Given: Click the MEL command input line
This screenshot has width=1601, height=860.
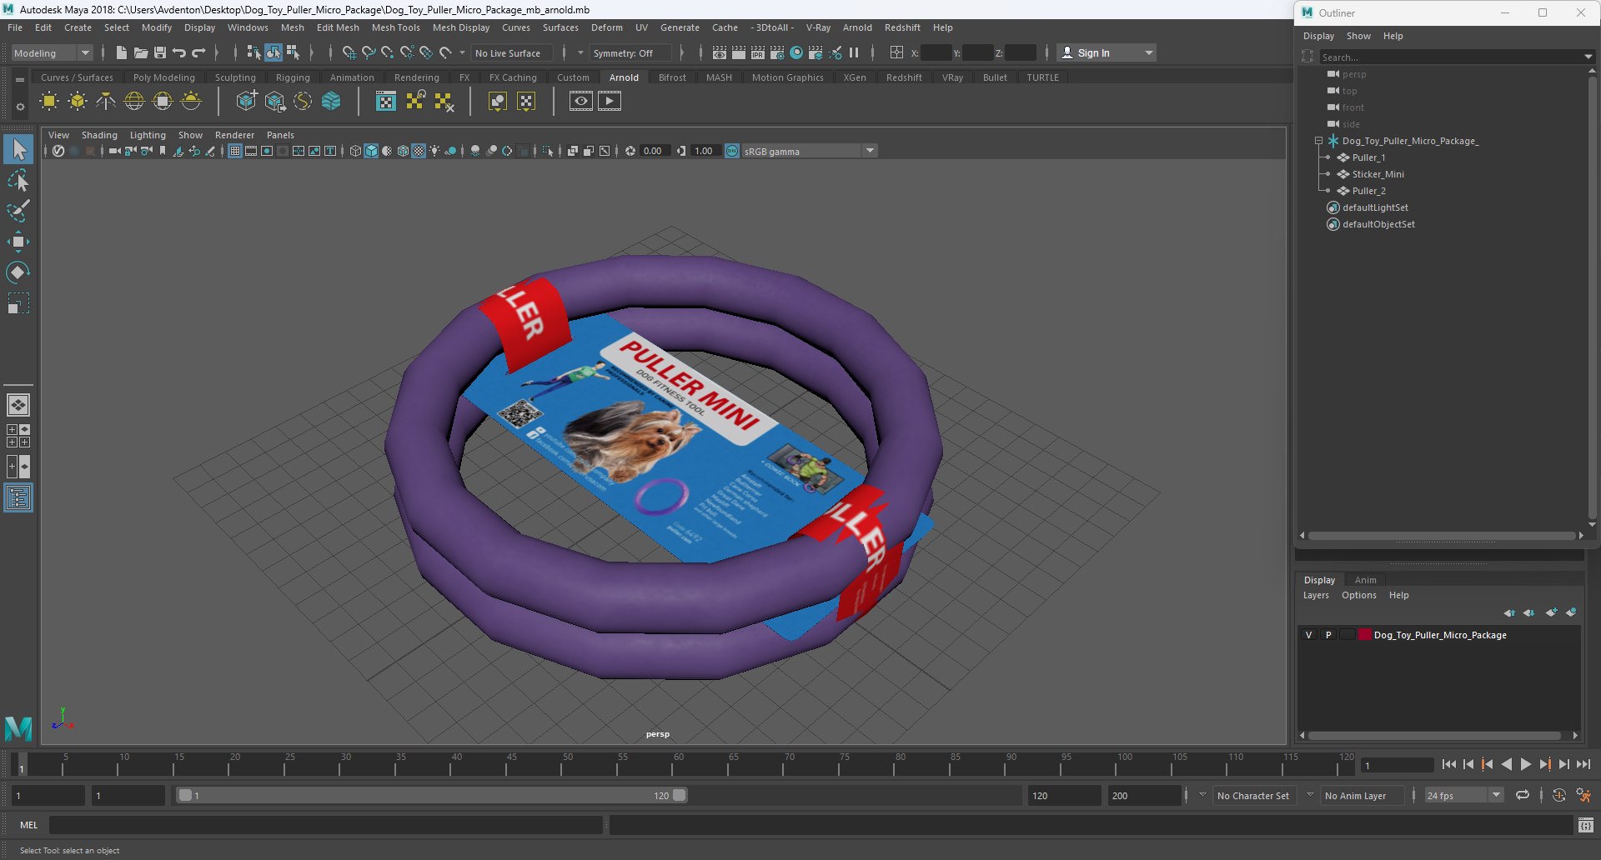Looking at the screenshot, I should 326,825.
